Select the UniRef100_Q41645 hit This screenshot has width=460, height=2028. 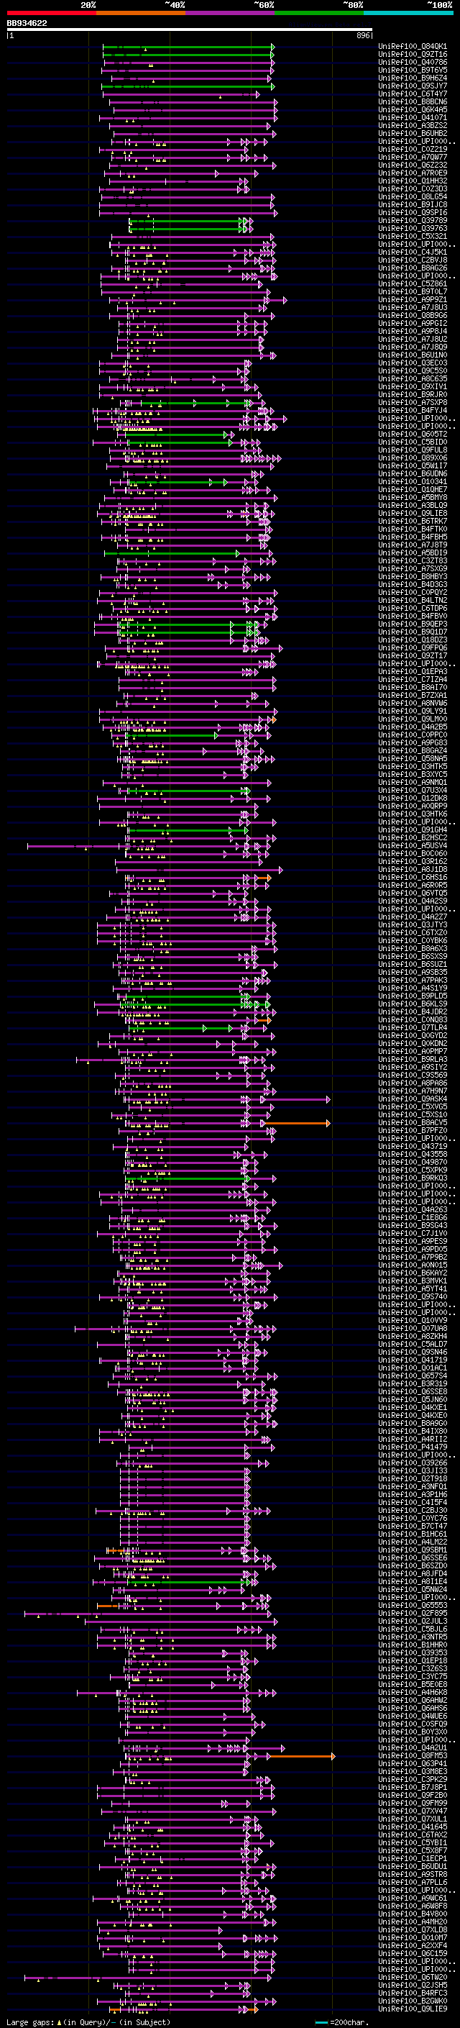click(x=413, y=1827)
